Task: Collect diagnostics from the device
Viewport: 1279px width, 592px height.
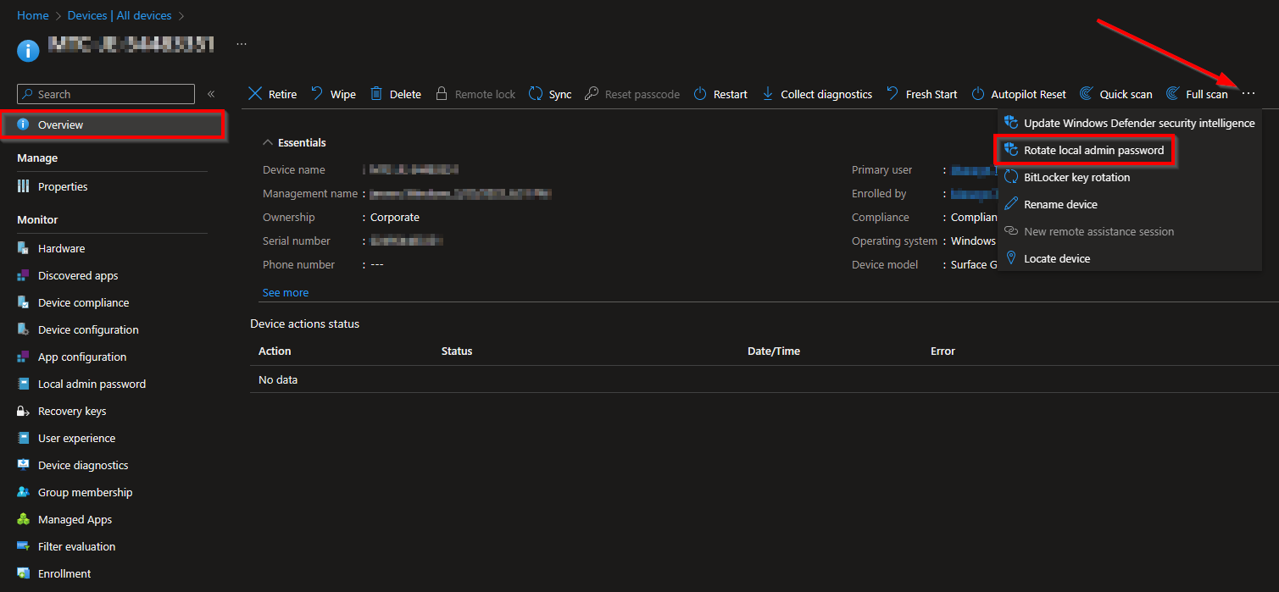Action: pos(824,93)
